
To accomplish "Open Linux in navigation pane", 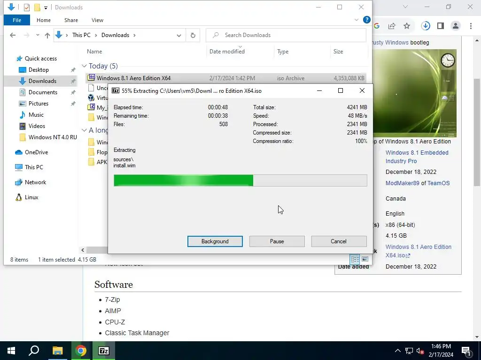I will pyautogui.click(x=31, y=197).
